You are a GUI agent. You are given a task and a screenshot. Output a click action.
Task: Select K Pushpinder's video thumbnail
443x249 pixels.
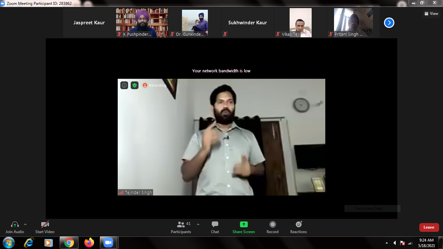click(142, 23)
